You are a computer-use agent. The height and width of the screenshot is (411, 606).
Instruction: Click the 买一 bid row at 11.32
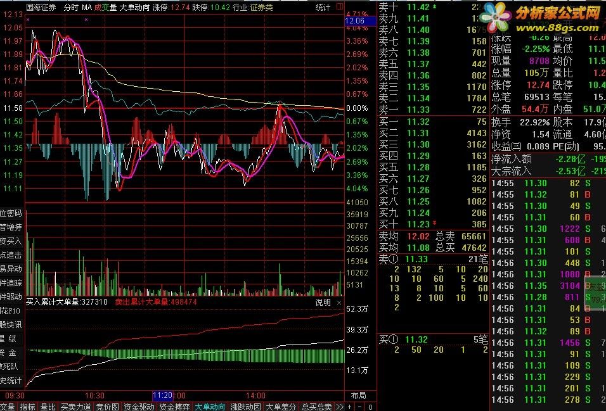(433, 122)
